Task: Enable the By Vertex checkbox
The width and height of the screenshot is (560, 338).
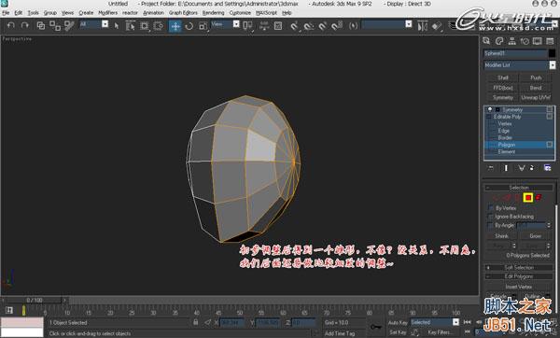Action: pos(491,208)
